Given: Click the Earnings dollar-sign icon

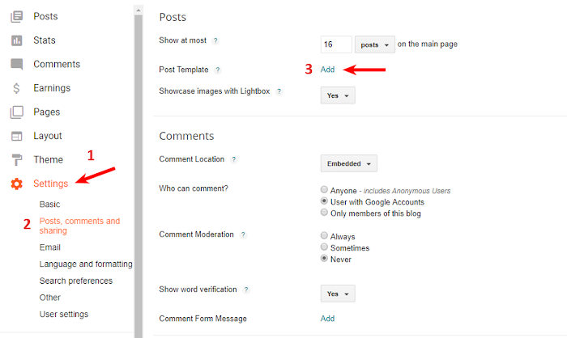Looking at the screenshot, I should tap(16, 88).
